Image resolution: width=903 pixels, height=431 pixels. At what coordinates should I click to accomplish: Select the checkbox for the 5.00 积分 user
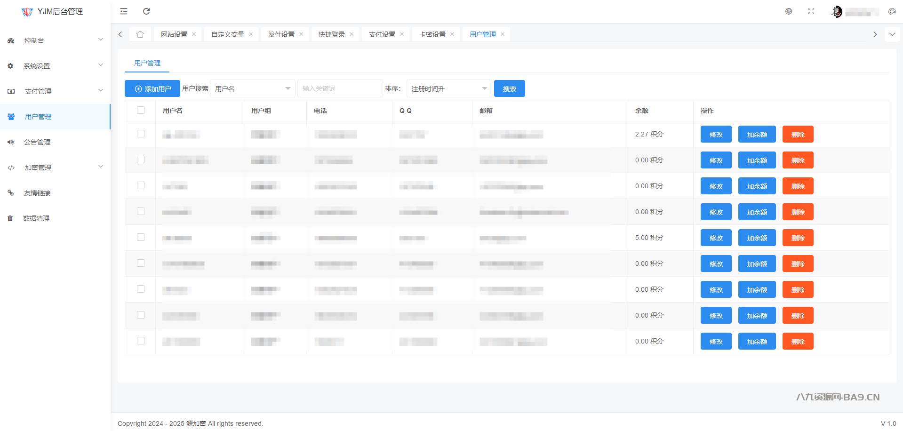(x=141, y=237)
